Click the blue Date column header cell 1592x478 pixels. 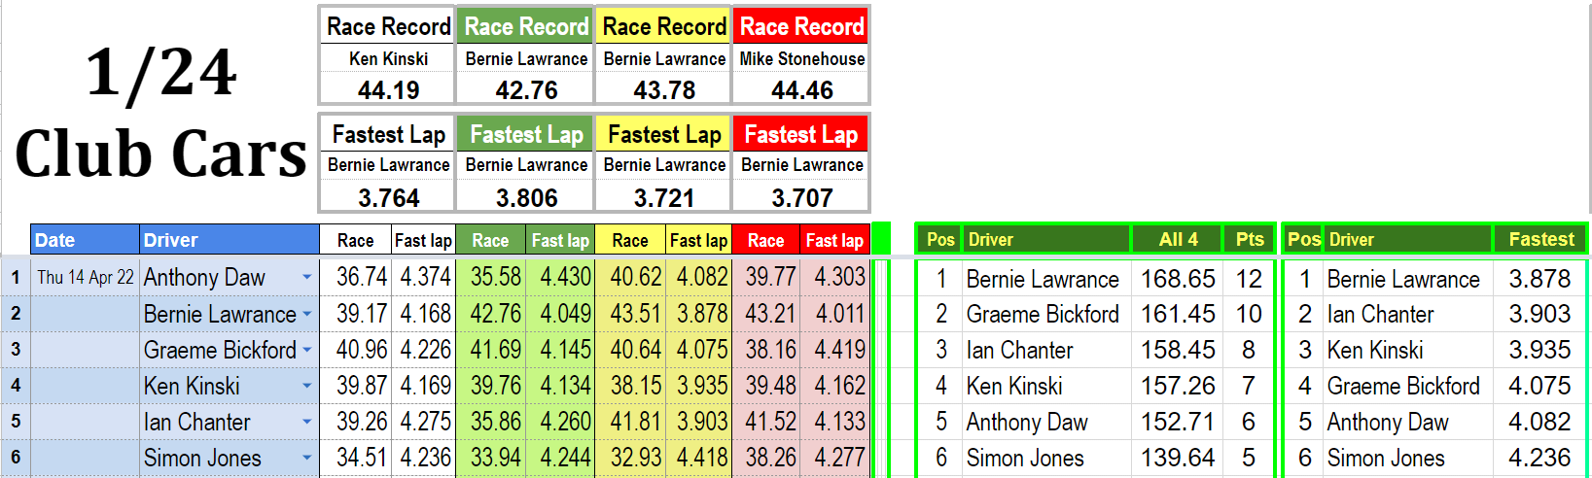click(85, 240)
